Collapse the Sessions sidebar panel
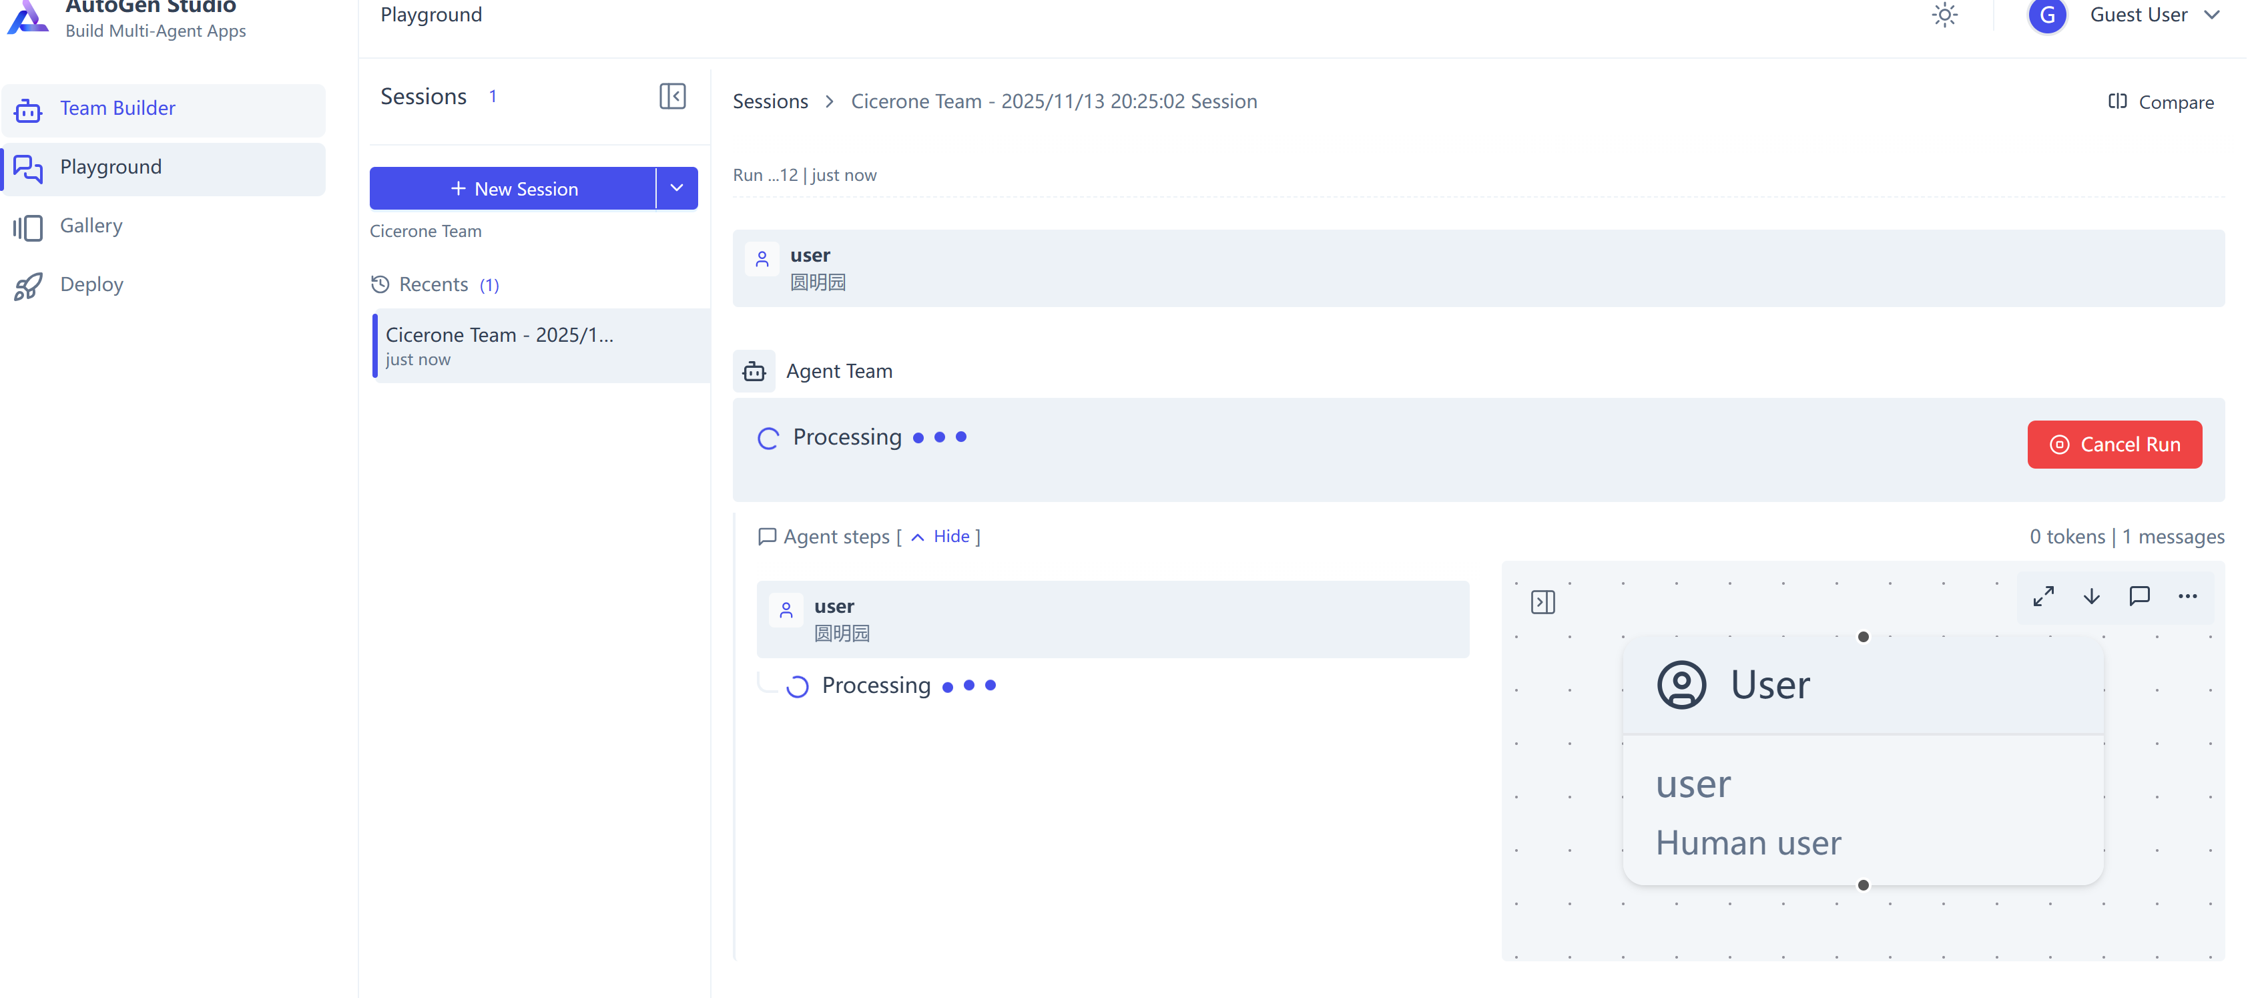Screen dimensions: 2252x998 coord(672,96)
